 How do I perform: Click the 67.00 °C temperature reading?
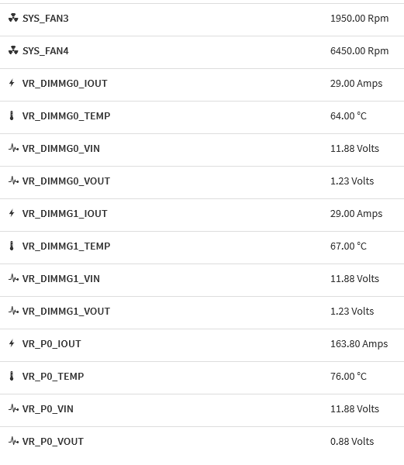[x=348, y=246]
